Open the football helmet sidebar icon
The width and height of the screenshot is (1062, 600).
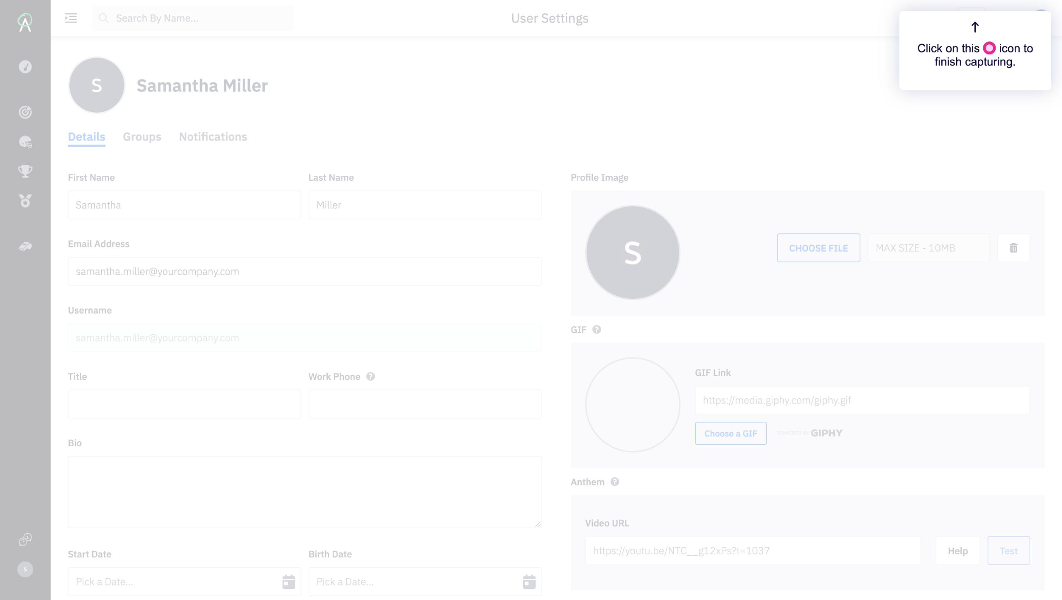[25, 142]
